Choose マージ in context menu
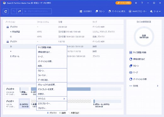Image resolution: width=164 pixels, height=117 pixels. pos(52,57)
